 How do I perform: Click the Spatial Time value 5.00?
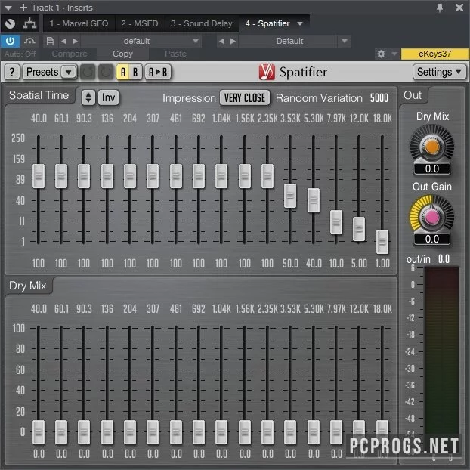(359, 264)
